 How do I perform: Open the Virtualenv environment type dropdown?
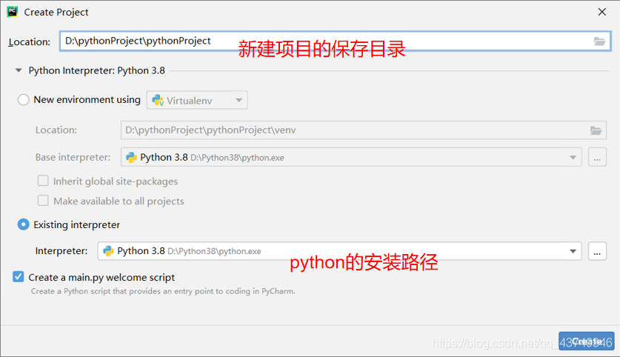[197, 100]
